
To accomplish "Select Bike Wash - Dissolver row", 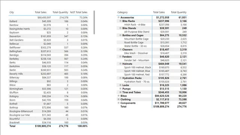I will [x=152, y=53].
